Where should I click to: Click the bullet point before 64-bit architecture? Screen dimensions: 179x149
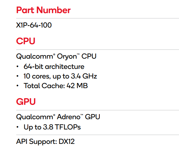(17, 66)
